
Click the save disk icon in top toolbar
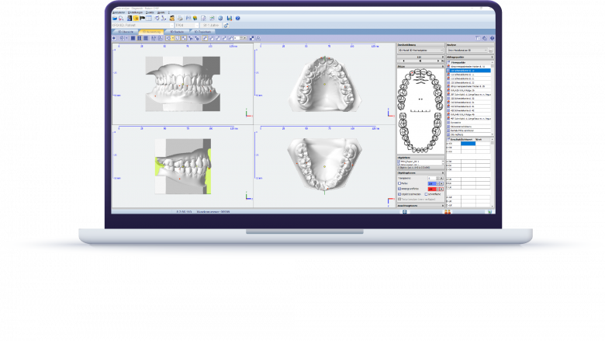(x=230, y=17)
